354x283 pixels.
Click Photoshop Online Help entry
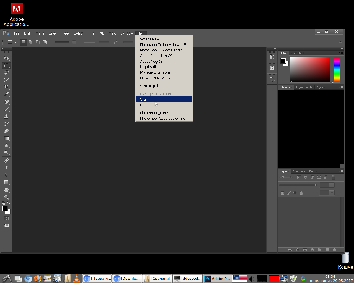click(164, 44)
